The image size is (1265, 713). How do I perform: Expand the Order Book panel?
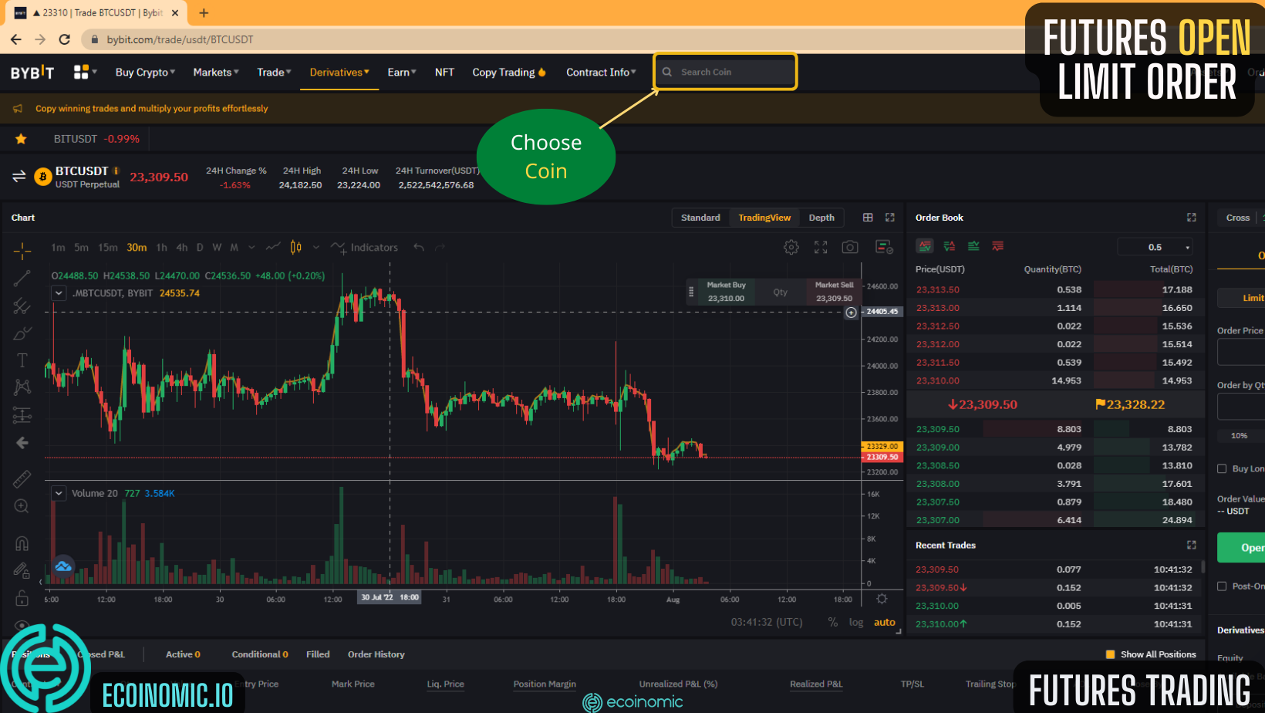(x=1191, y=218)
